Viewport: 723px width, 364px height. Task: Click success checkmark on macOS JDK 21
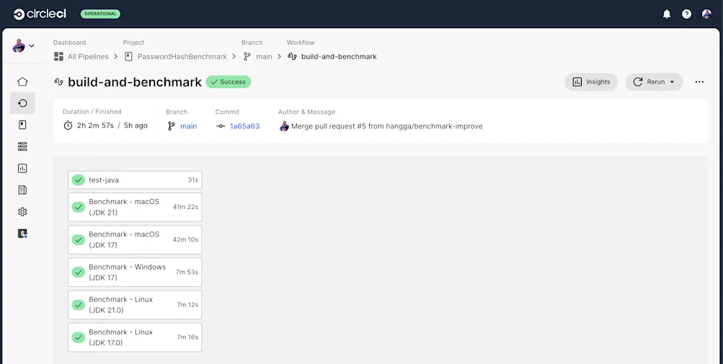coord(79,207)
